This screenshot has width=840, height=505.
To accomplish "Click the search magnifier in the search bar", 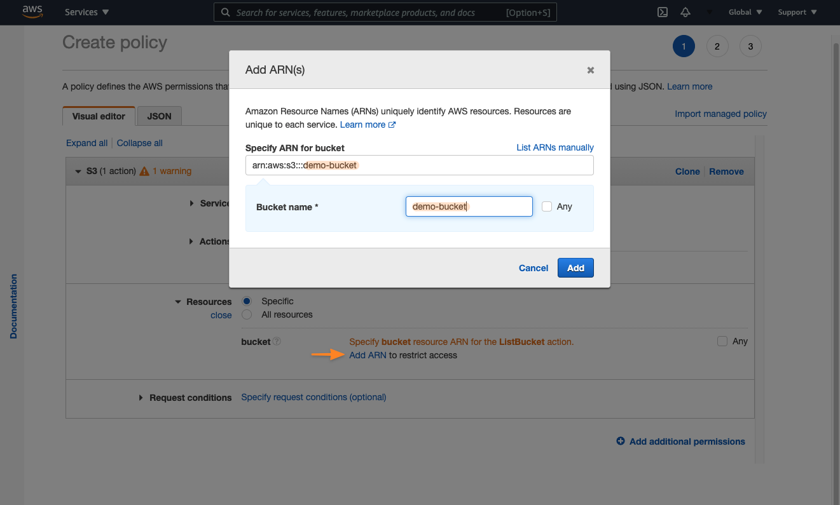I will (225, 12).
